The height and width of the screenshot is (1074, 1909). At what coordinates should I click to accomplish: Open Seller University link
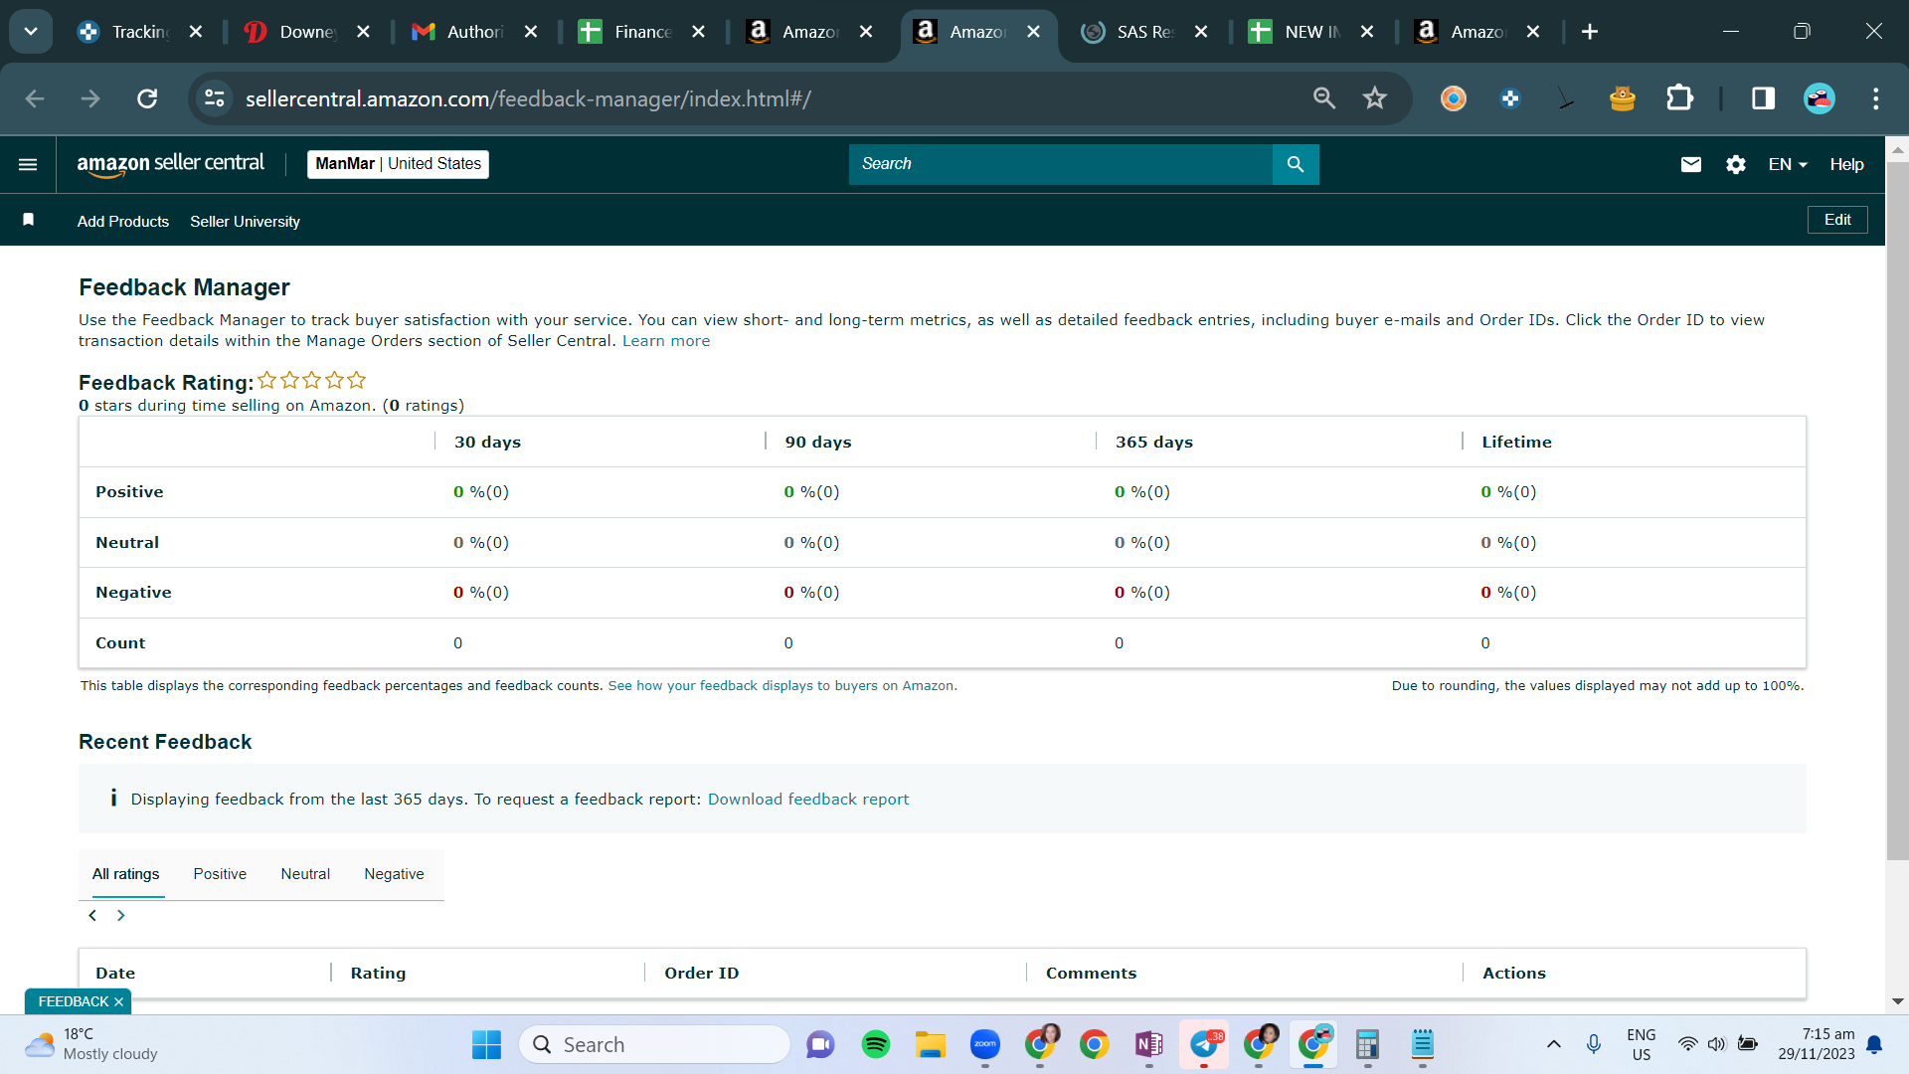point(245,222)
